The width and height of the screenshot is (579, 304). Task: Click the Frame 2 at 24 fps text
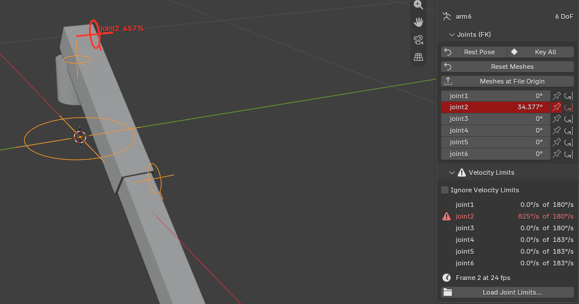pyautogui.click(x=483, y=278)
